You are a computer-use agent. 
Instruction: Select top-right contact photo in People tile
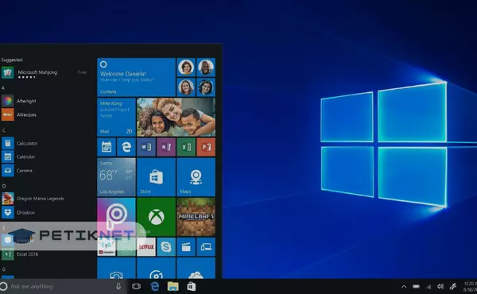(206, 68)
